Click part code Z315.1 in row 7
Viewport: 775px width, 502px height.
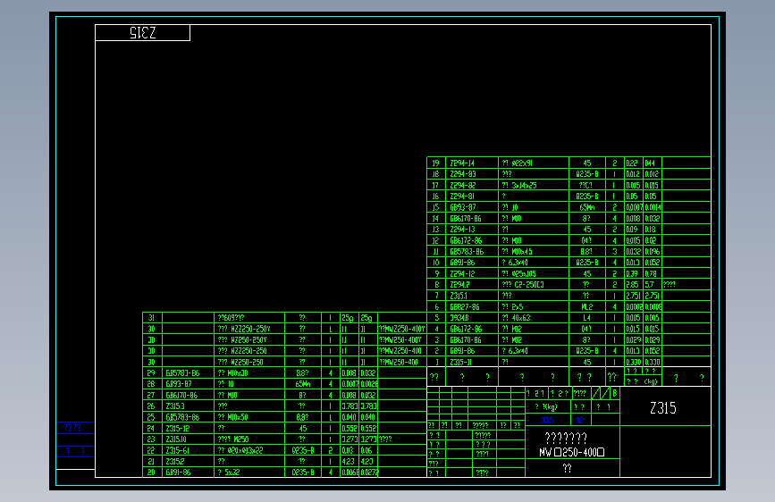pos(459,296)
